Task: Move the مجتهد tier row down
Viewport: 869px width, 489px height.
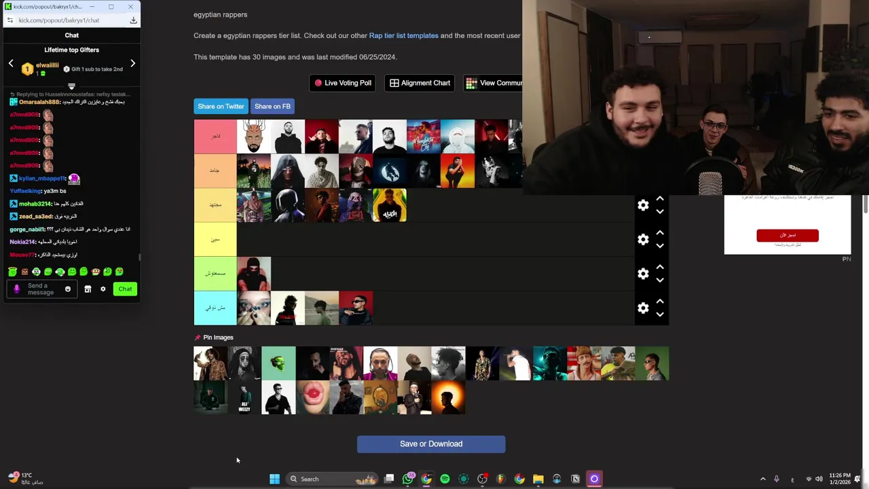Action: pyautogui.click(x=660, y=212)
